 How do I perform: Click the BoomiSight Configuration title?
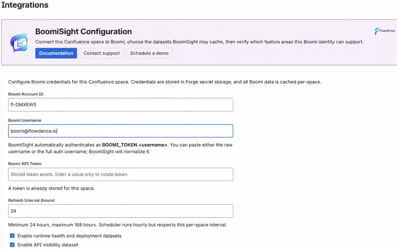[83, 32]
